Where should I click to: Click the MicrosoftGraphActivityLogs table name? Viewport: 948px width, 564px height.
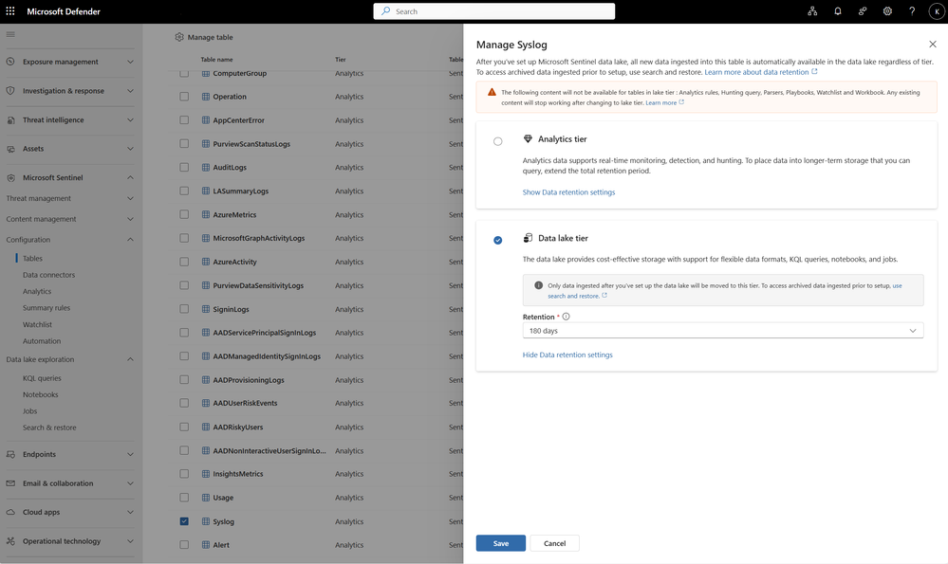(259, 238)
